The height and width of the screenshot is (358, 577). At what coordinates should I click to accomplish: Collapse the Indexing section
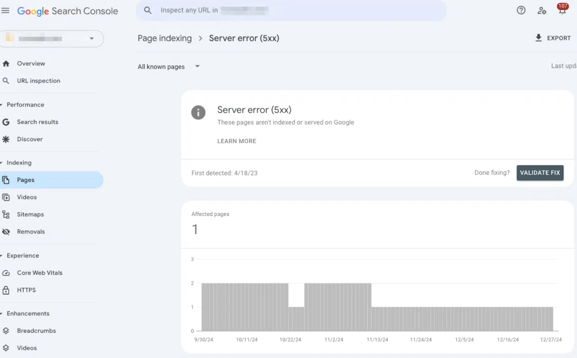click(x=2, y=163)
